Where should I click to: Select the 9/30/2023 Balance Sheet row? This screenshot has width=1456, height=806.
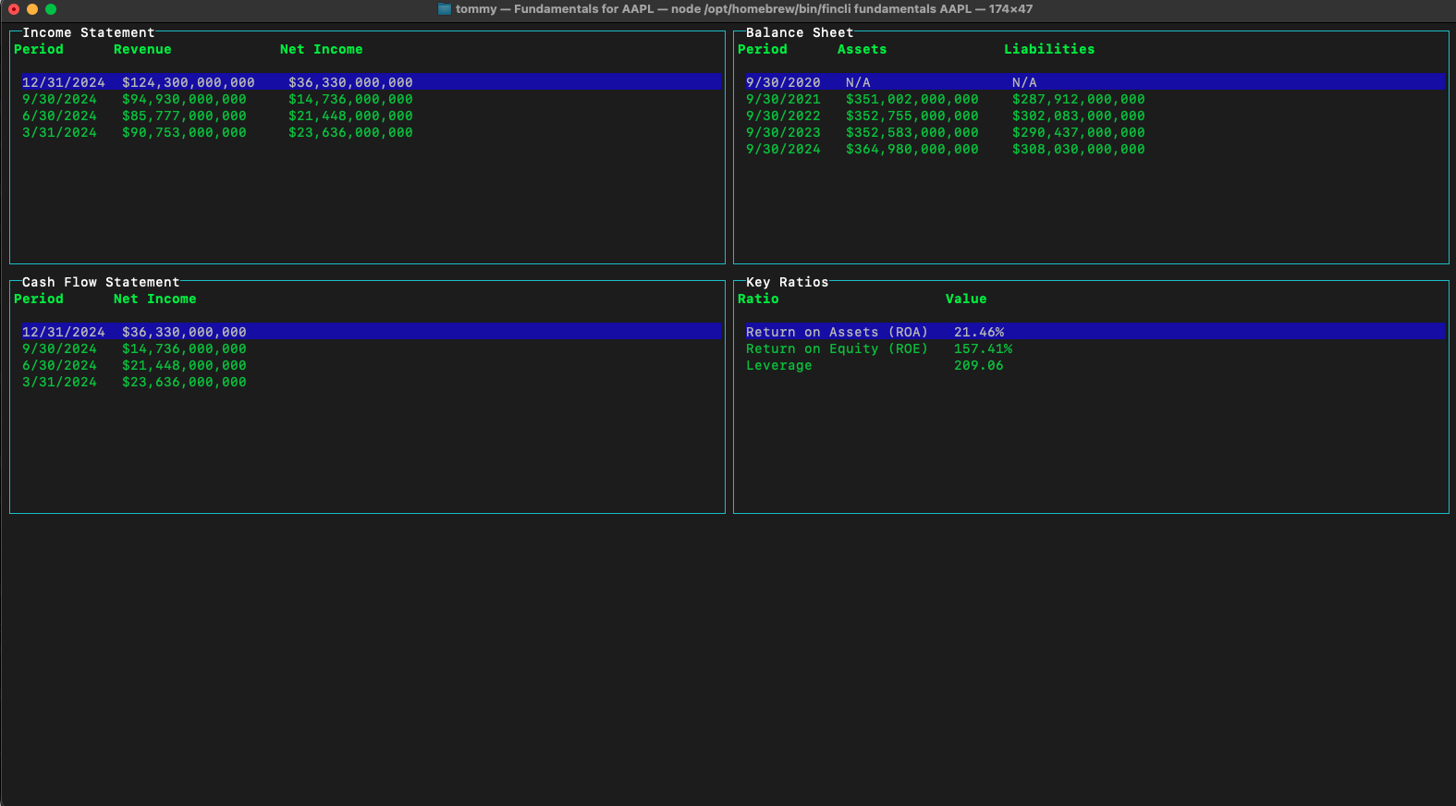pyautogui.click(x=1095, y=132)
